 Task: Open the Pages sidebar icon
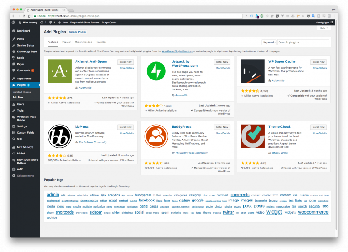[x=14, y=64]
